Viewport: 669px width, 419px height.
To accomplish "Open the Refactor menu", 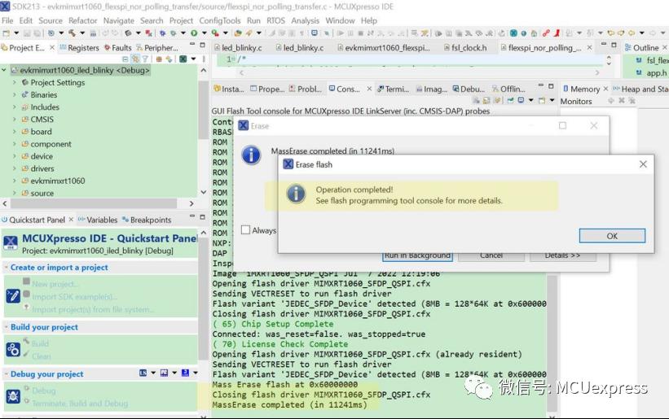I will [83, 20].
